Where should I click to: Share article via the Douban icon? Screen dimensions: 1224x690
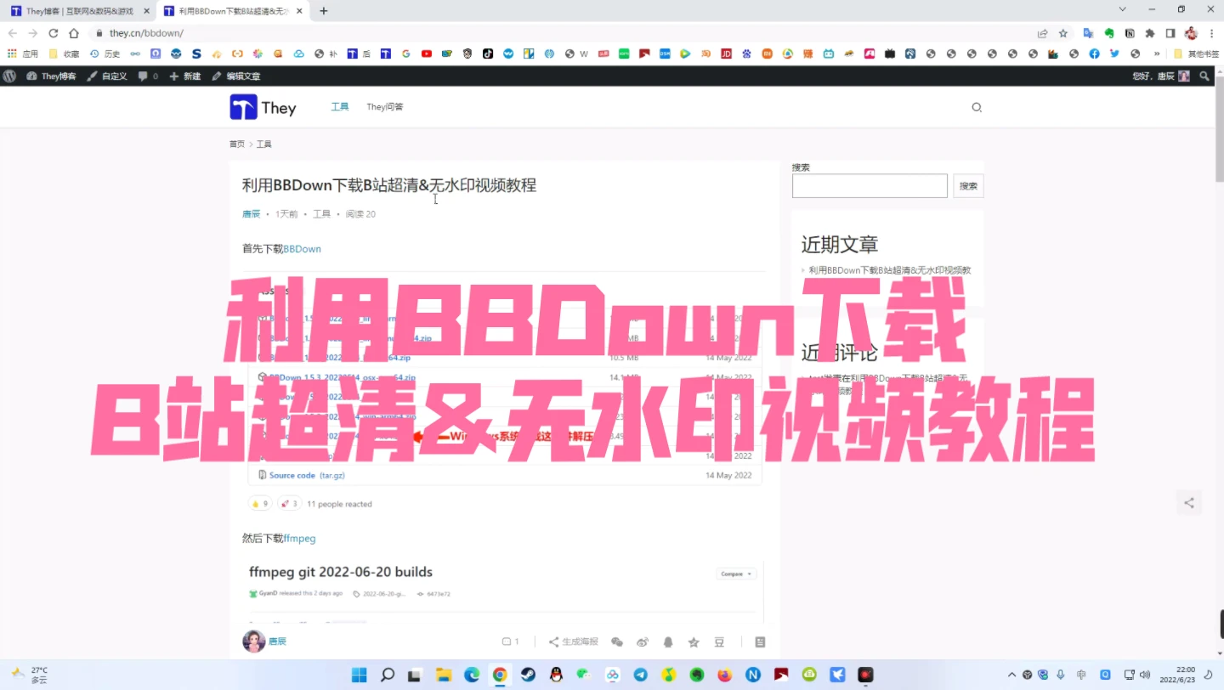[719, 642]
